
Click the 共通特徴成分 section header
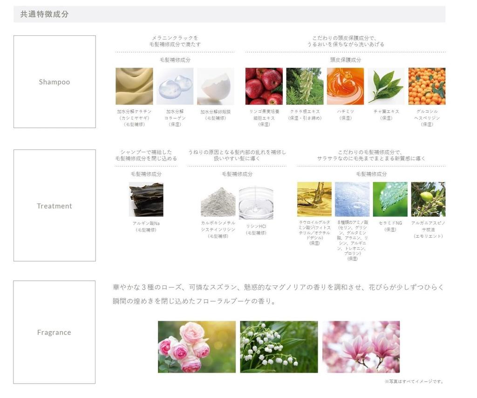[x=43, y=14]
